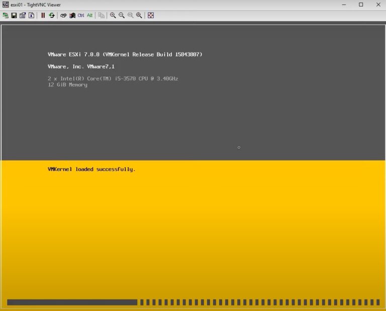Show the Connection info icon
Screen dimensions: 386x311
tap(32, 16)
